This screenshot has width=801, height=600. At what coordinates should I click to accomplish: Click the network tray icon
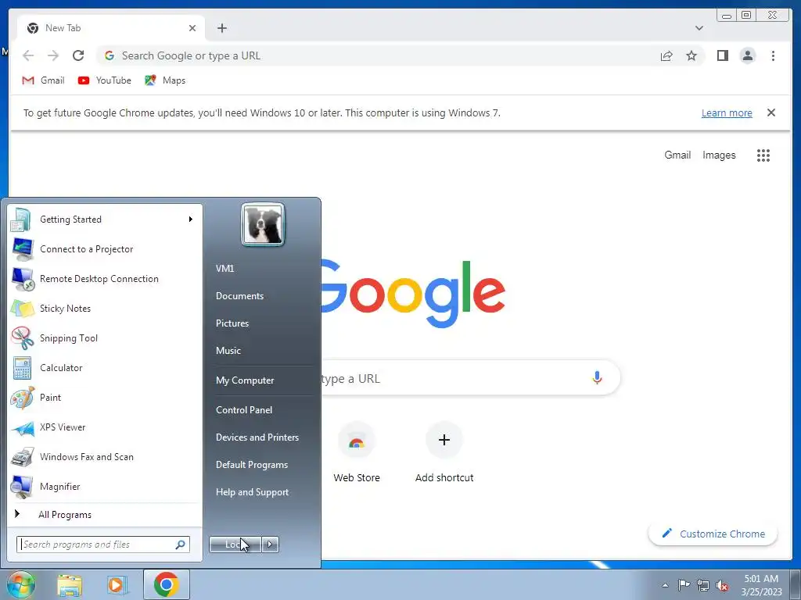(x=703, y=585)
